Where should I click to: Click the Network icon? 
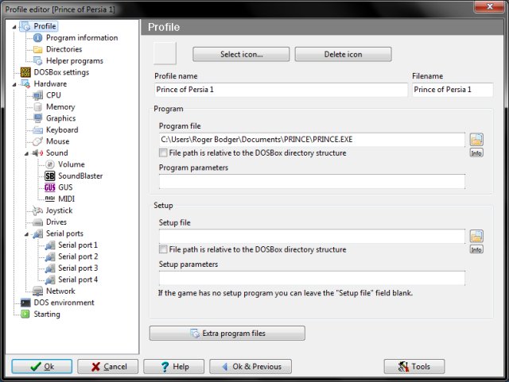[37, 291]
